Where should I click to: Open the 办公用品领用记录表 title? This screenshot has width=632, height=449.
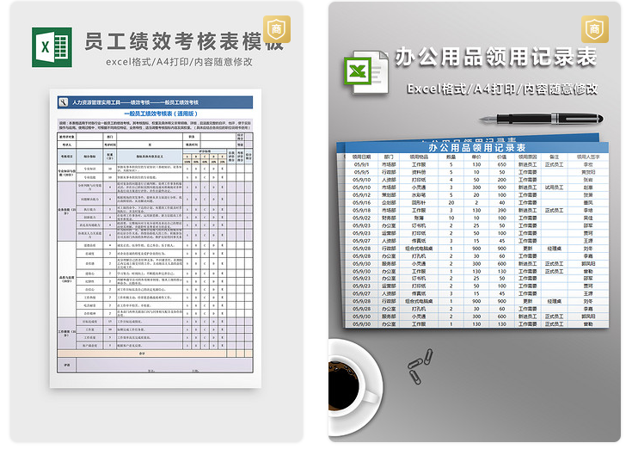coord(495,58)
